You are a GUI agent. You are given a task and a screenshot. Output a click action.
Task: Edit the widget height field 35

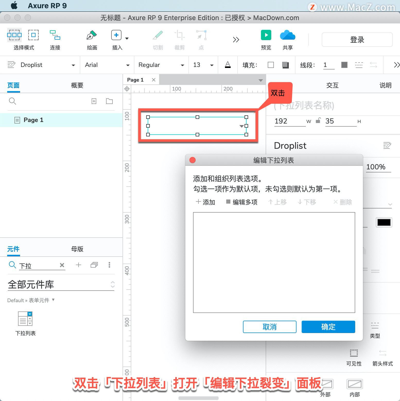tap(341, 121)
